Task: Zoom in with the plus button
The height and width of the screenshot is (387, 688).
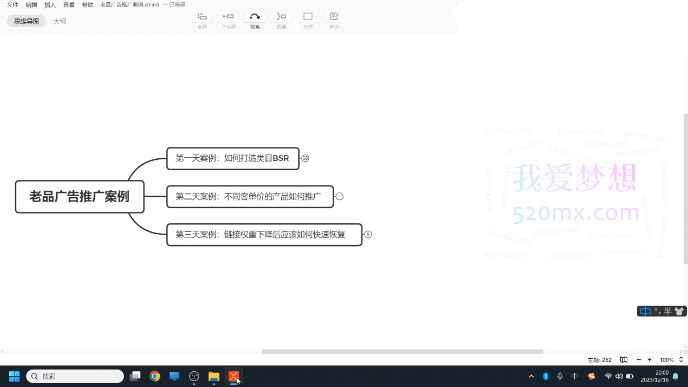Action: point(650,359)
